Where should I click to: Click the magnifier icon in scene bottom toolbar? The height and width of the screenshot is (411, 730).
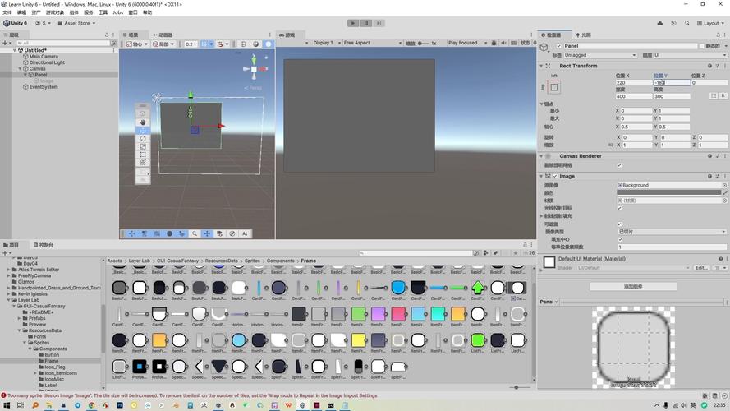[x=195, y=233]
